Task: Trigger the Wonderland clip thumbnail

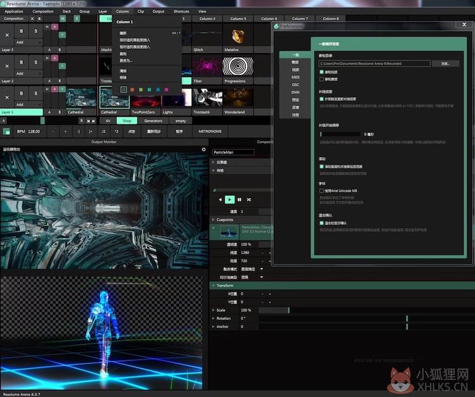Action: pyautogui.click(x=237, y=98)
